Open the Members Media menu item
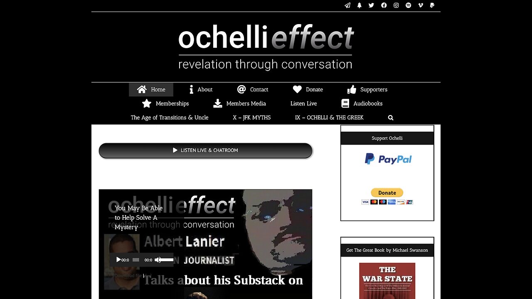Image resolution: width=532 pixels, height=299 pixels. coord(239,103)
